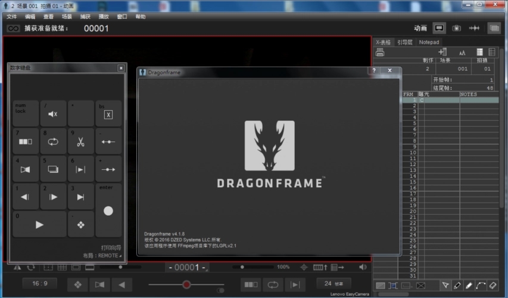This screenshot has width=508, height=298.
Task: Open the 24 frame rate selector
Action: click(334, 284)
